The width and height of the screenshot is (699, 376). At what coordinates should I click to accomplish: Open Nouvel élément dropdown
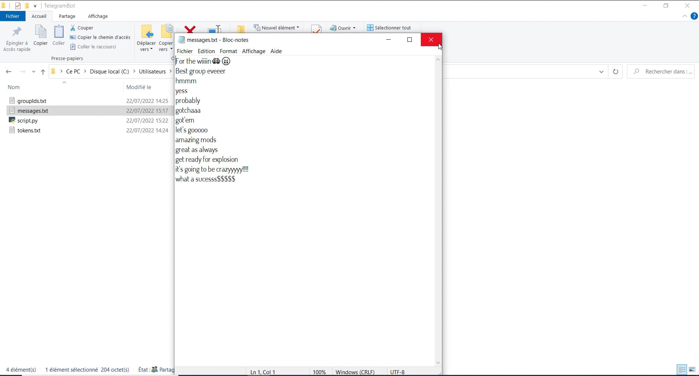pyautogui.click(x=276, y=28)
